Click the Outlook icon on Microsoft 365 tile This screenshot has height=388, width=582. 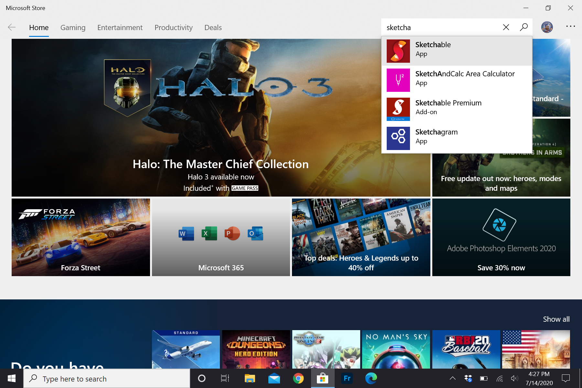255,233
